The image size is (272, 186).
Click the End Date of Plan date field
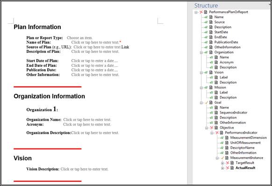94,65
